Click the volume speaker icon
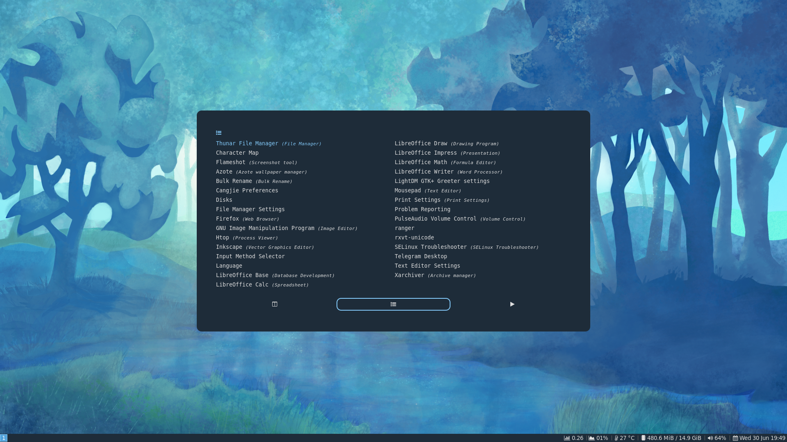This screenshot has height=442, width=787. tap(710, 438)
